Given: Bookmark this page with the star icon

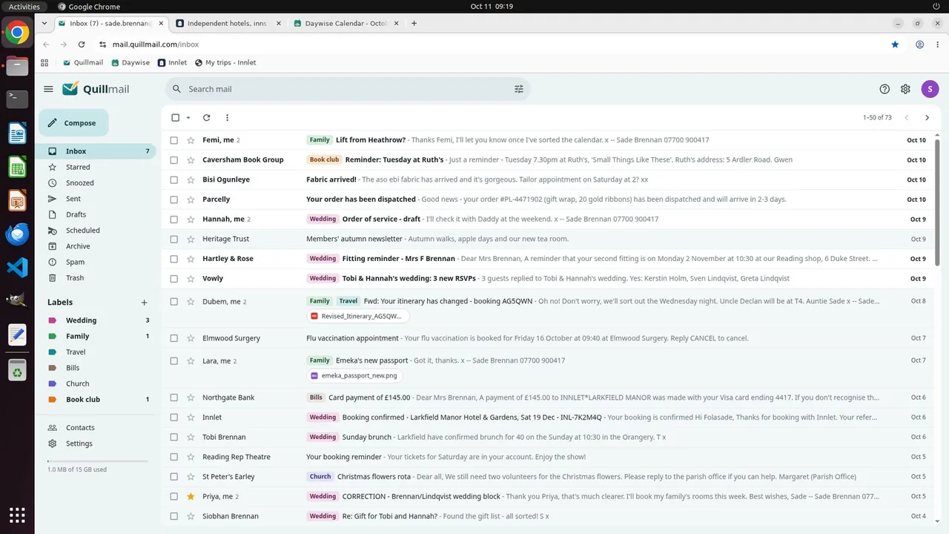Looking at the screenshot, I should click(x=895, y=44).
